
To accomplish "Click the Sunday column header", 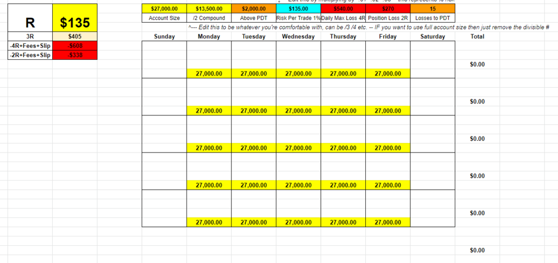I will tap(164, 37).
